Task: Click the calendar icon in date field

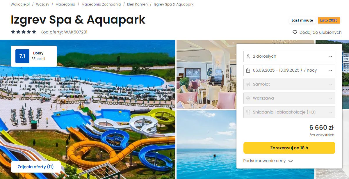Action: click(248, 70)
